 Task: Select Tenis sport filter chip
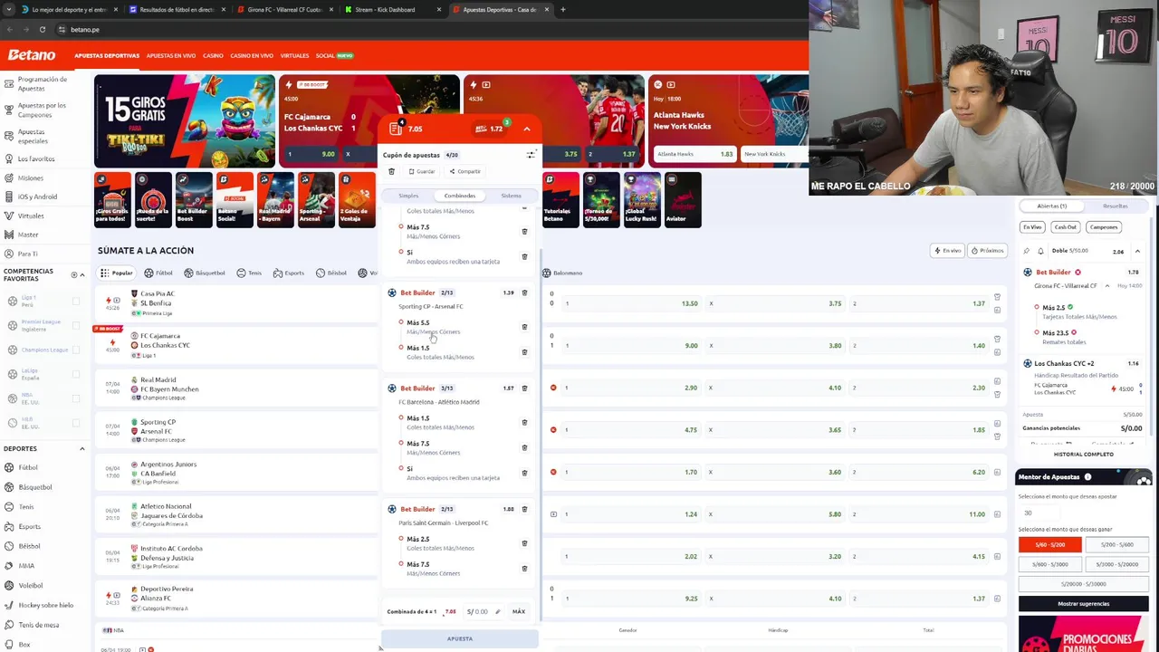[x=249, y=273]
